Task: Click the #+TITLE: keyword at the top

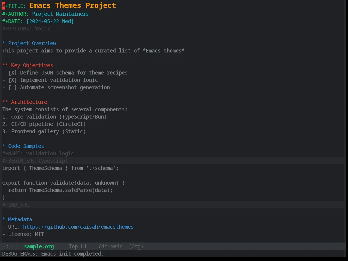Action: [14, 6]
